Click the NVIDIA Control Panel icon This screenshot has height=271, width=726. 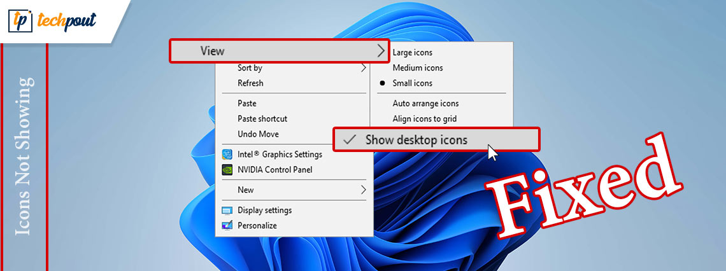tap(227, 169)
